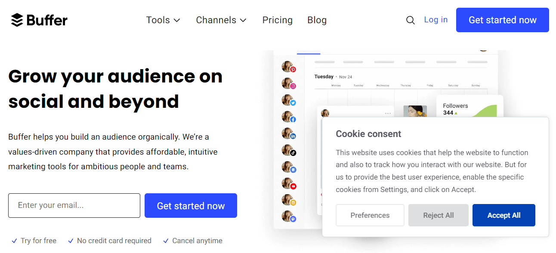The image size is (556, 253).
Task: Open the Blog nav link
Action: [317, 20]
